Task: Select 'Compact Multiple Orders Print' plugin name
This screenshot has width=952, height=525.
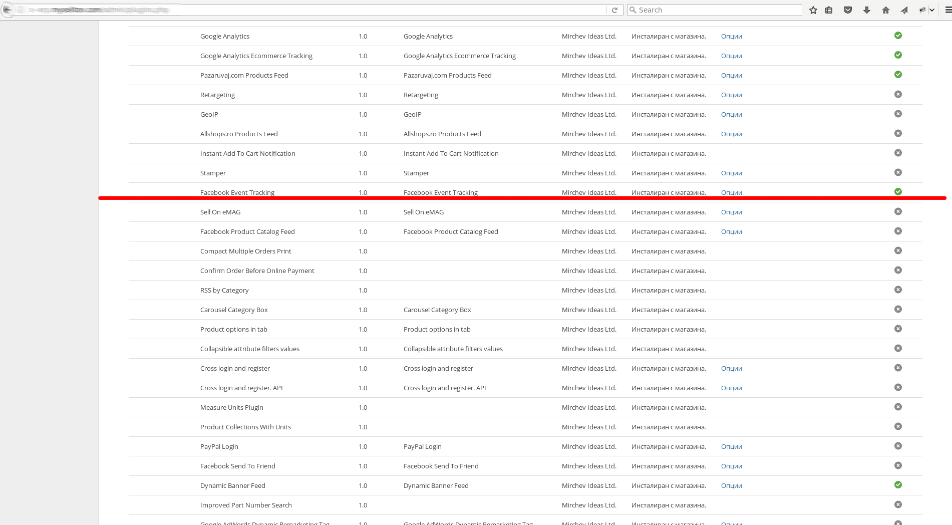Action: pyautogui.click(x=245, y=251)
